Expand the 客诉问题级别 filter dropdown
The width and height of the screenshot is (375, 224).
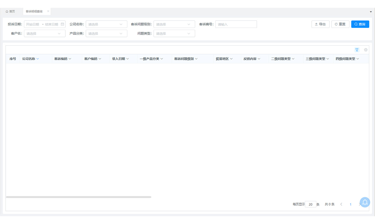coord(174,24)
